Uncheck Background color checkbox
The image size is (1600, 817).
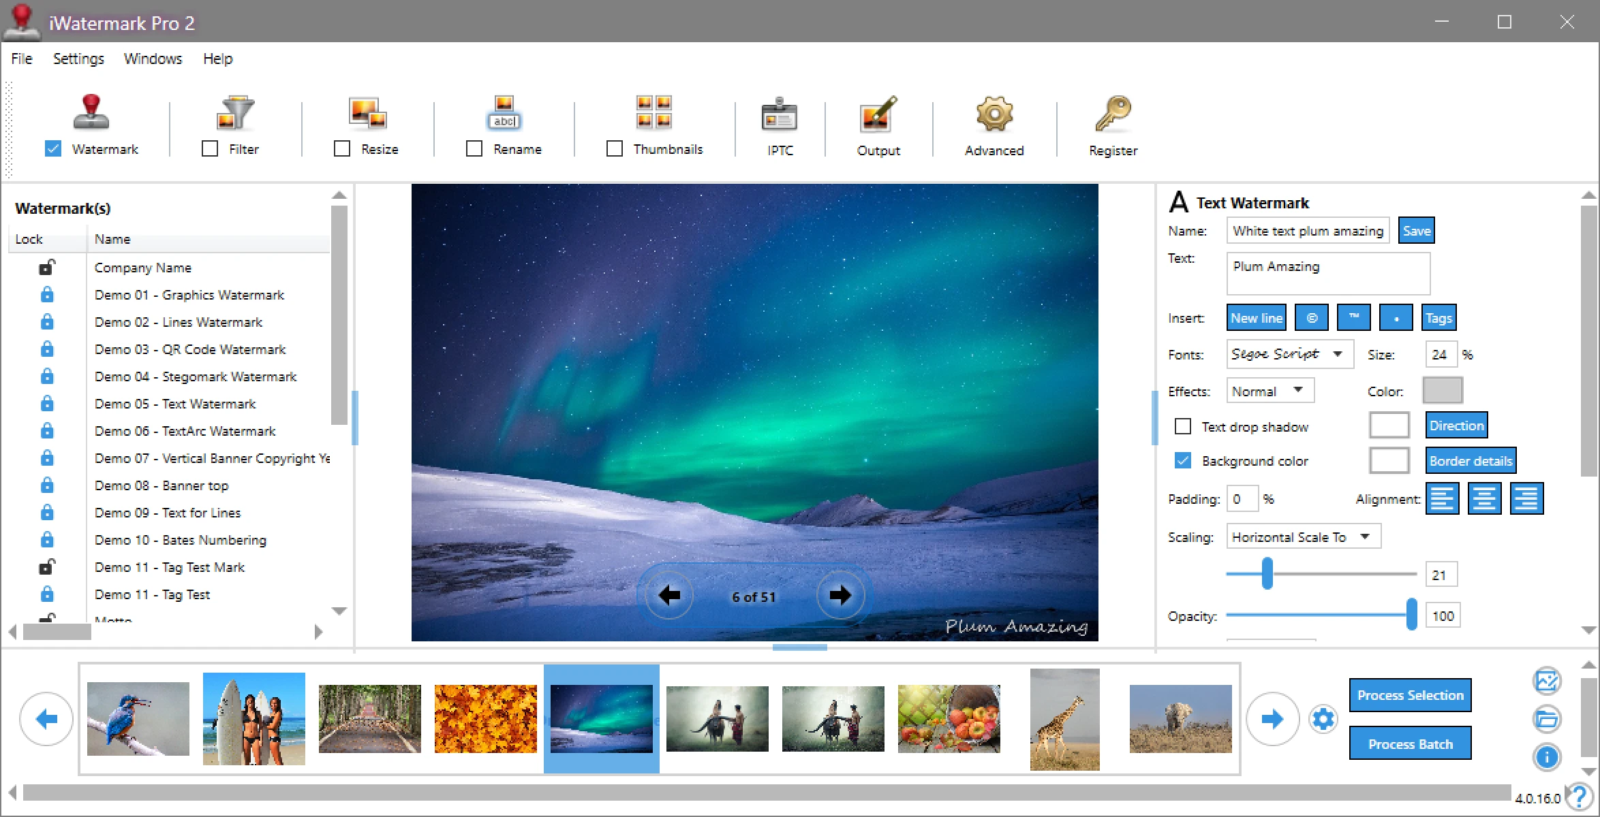1183,460
